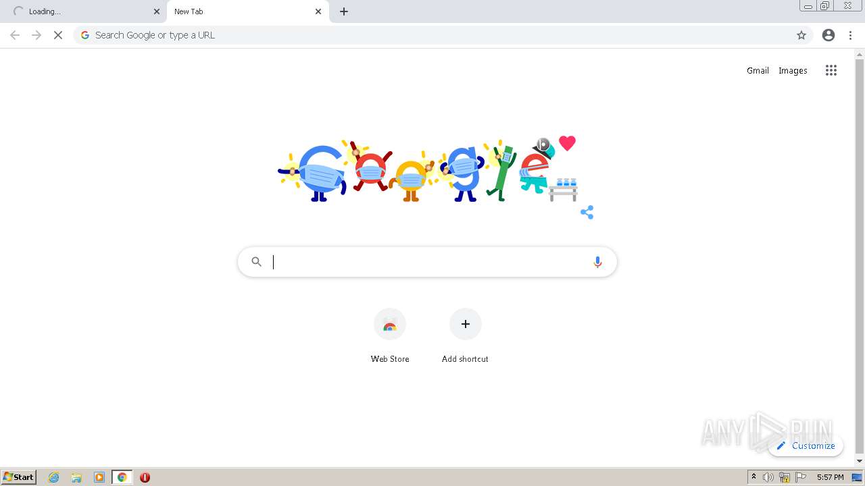Screen dimensions: 865x486
Task: Click in the Google search box
Action: [427, 262]
